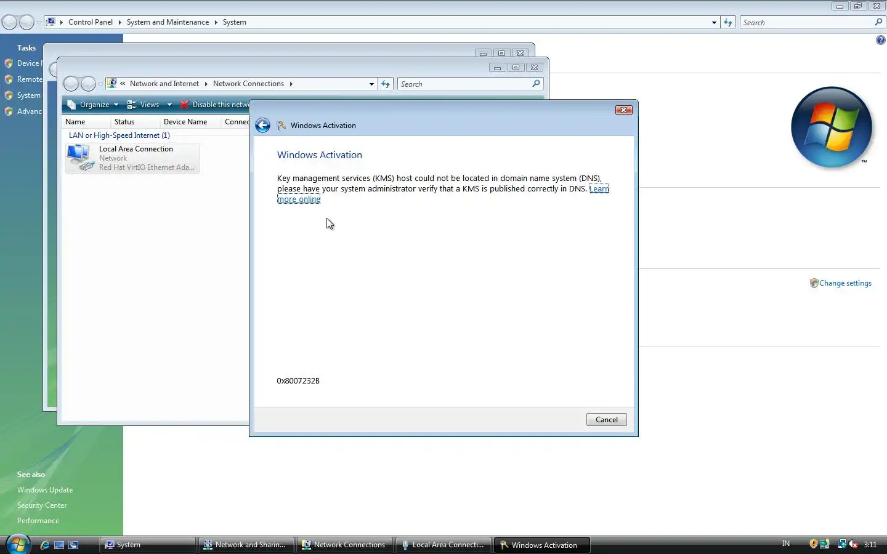Open Windows Update under See also
Screen dimensions: 887x554
point(45,490)
